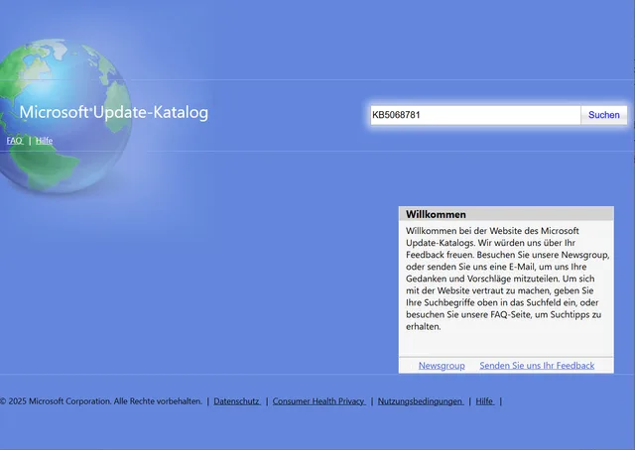Click Senden Sie uns Ihr Feedback
This screenshot has height=450, width=635.
tap(537, 366)
